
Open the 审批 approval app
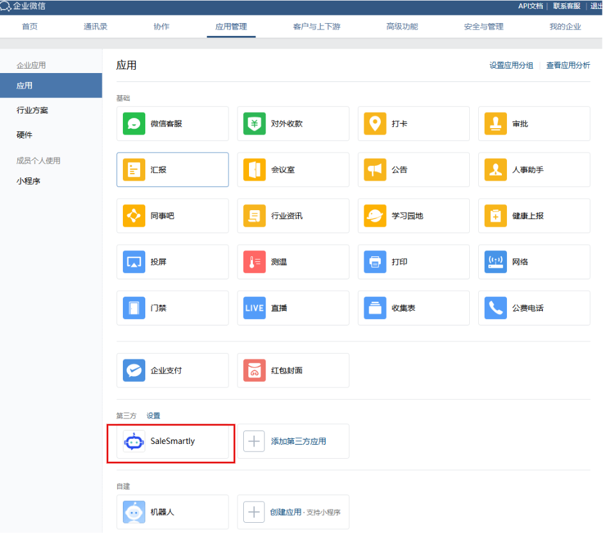click(x=534, y=123)
